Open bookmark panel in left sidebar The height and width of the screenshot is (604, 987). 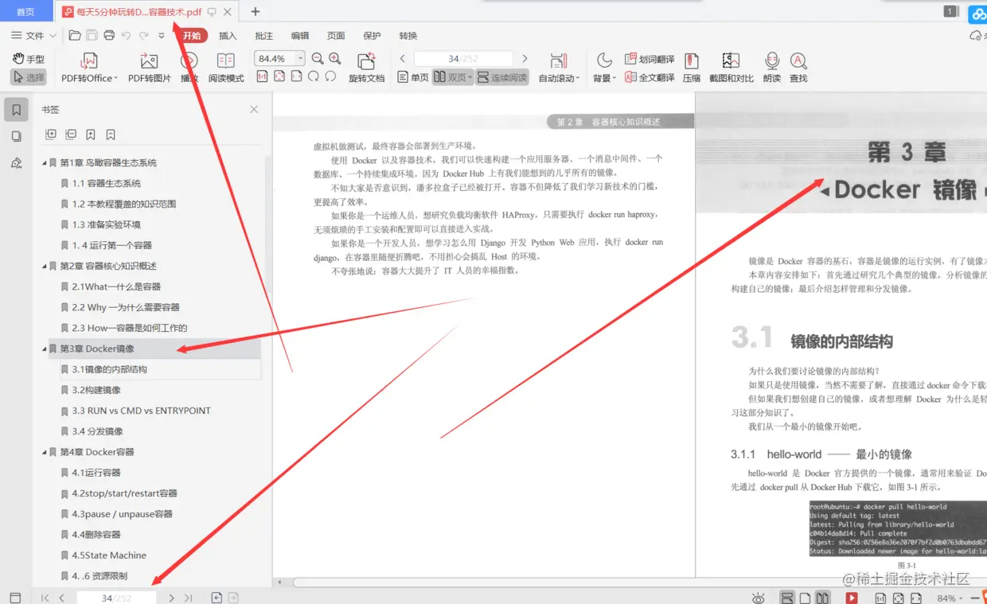point(16,110)
